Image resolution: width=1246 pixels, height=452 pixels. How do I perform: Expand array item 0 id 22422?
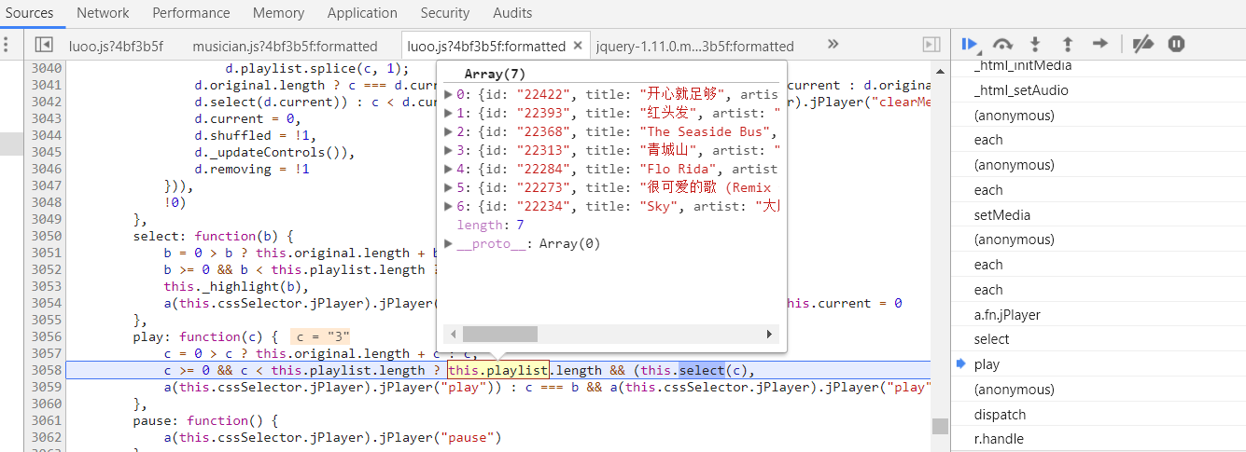click(x=449, y=94)
